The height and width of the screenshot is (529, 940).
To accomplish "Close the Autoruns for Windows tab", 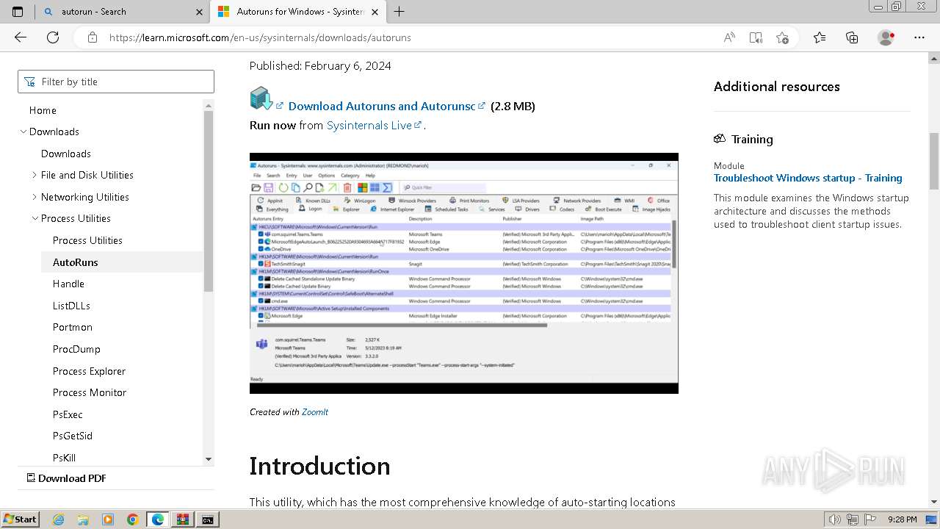I will (x=375, y=12).
